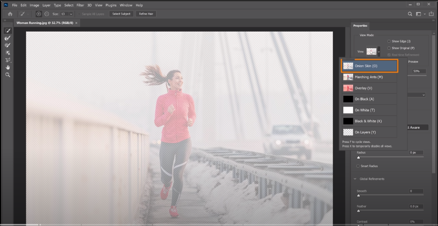
Task: Select the Zoom tool
Action: coord(8,74)
